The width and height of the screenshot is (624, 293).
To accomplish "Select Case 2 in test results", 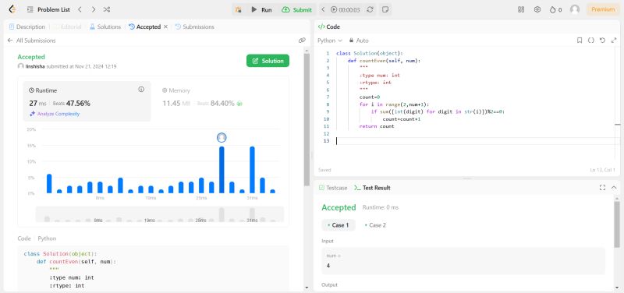I will (375, 225).
